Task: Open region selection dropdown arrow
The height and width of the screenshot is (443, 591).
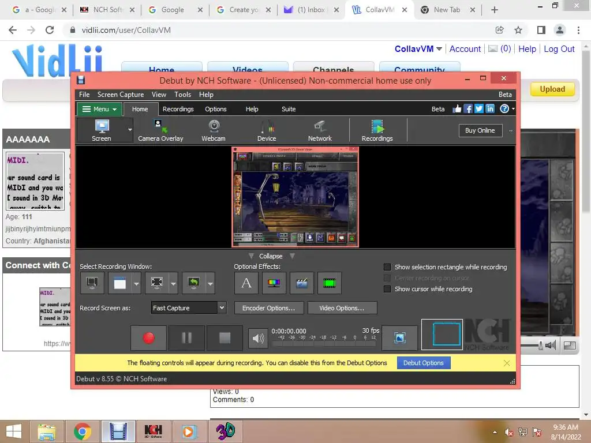Action: point(173,283)
